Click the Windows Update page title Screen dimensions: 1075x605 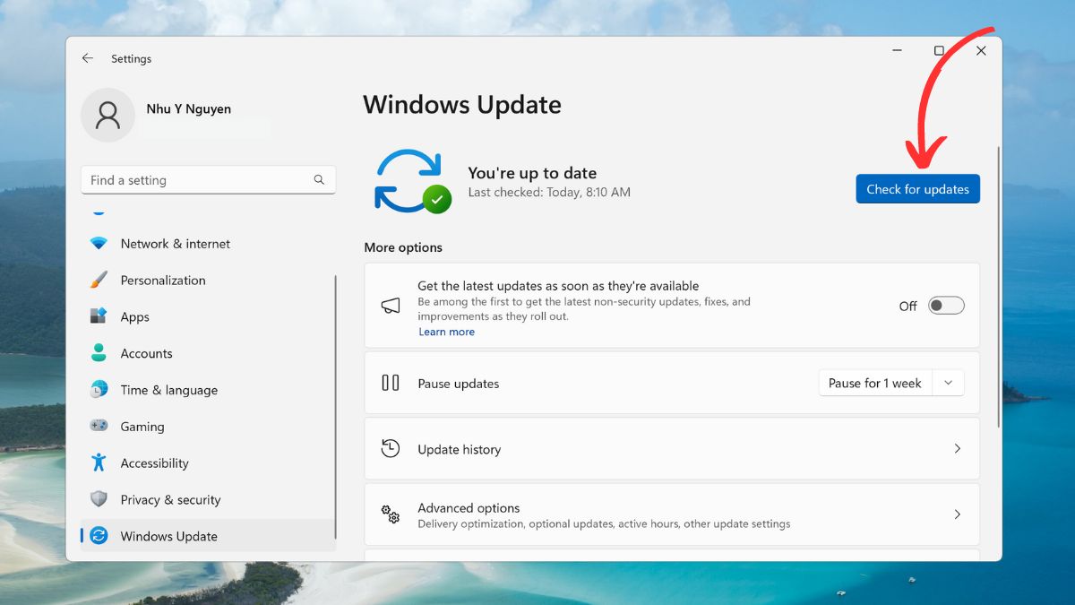pyautogui.click(x=462, y=105)
